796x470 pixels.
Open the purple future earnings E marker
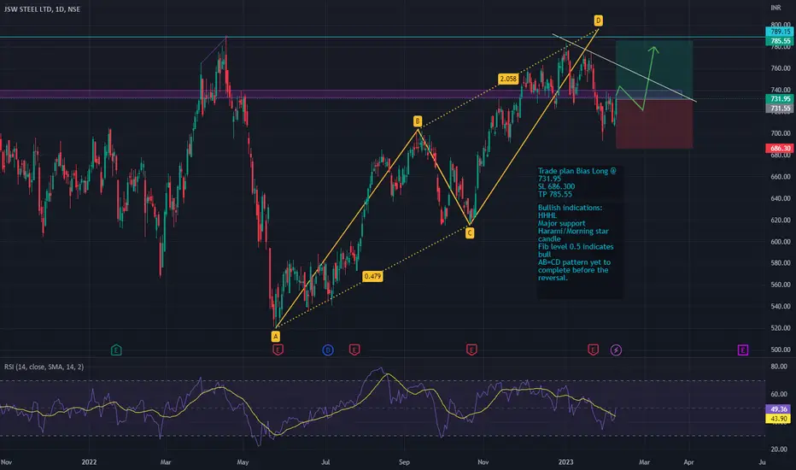(x=743, y=350)
